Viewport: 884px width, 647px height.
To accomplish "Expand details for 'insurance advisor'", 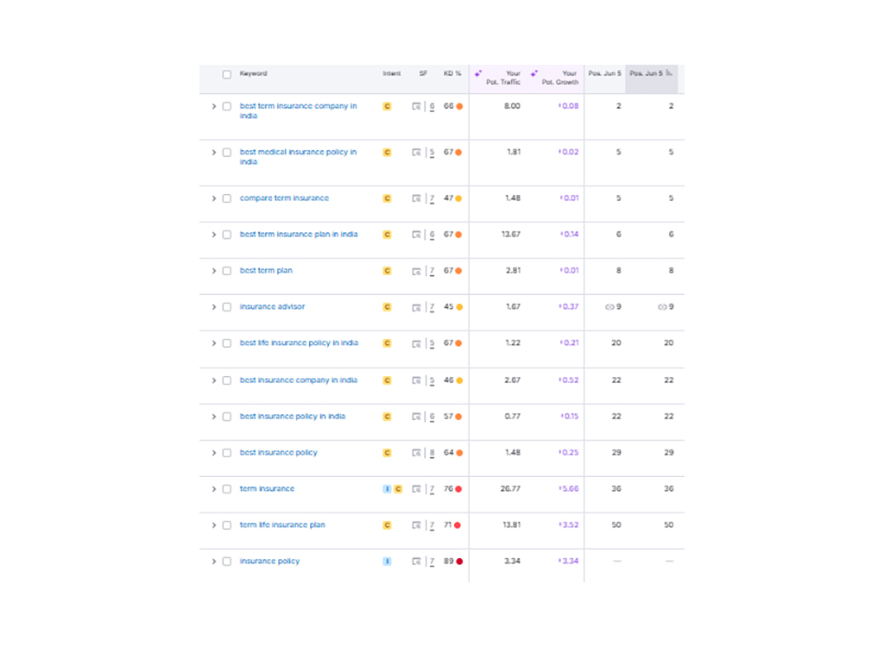I will (213, 306).
